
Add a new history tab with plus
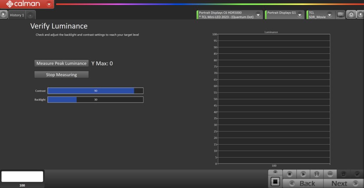click(30, 15)
